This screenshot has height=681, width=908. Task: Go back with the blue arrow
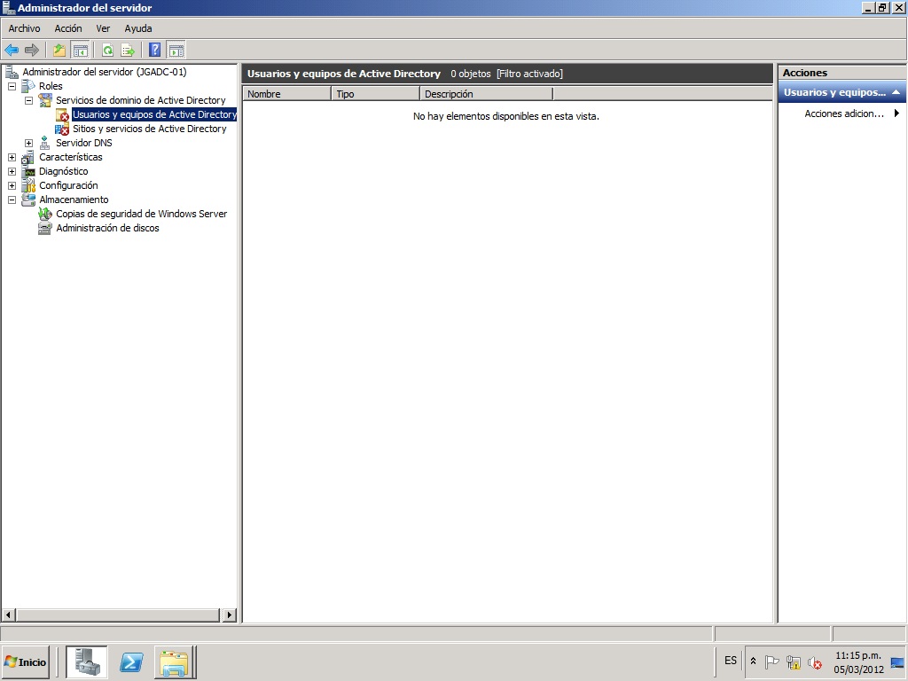click(12, 51)
